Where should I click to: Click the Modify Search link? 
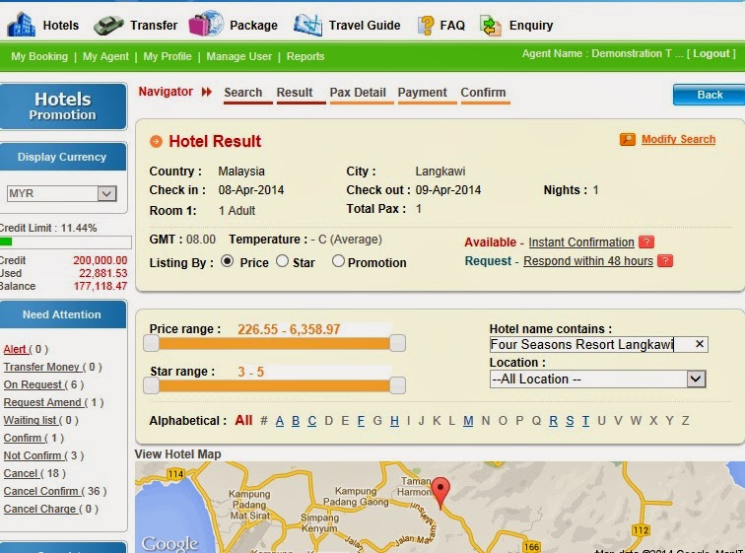click(x=678, y=139)
